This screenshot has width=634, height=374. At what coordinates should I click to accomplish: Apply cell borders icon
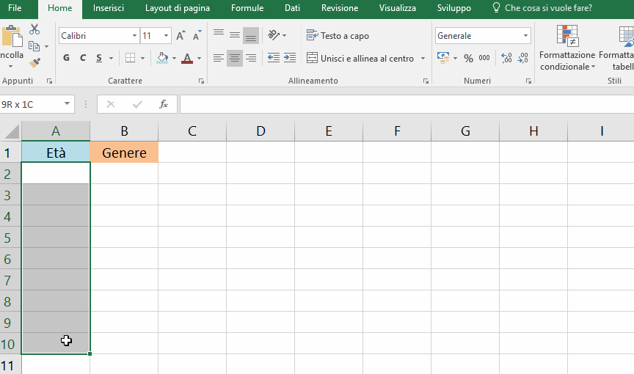[130, 58]
